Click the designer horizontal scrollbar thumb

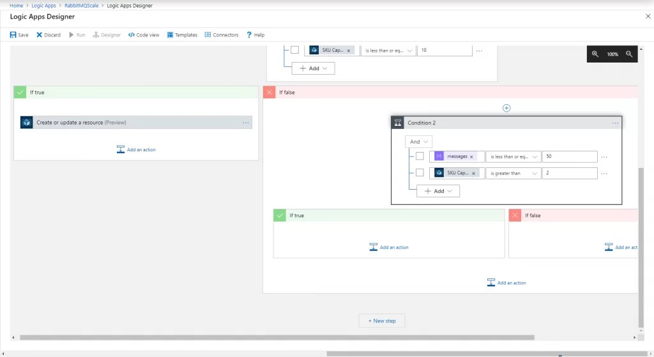click(x=277, y=337)
